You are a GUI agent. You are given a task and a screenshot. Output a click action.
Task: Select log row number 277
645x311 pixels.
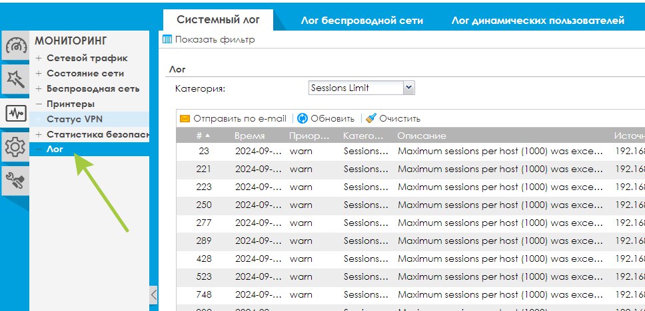[410, 223]
